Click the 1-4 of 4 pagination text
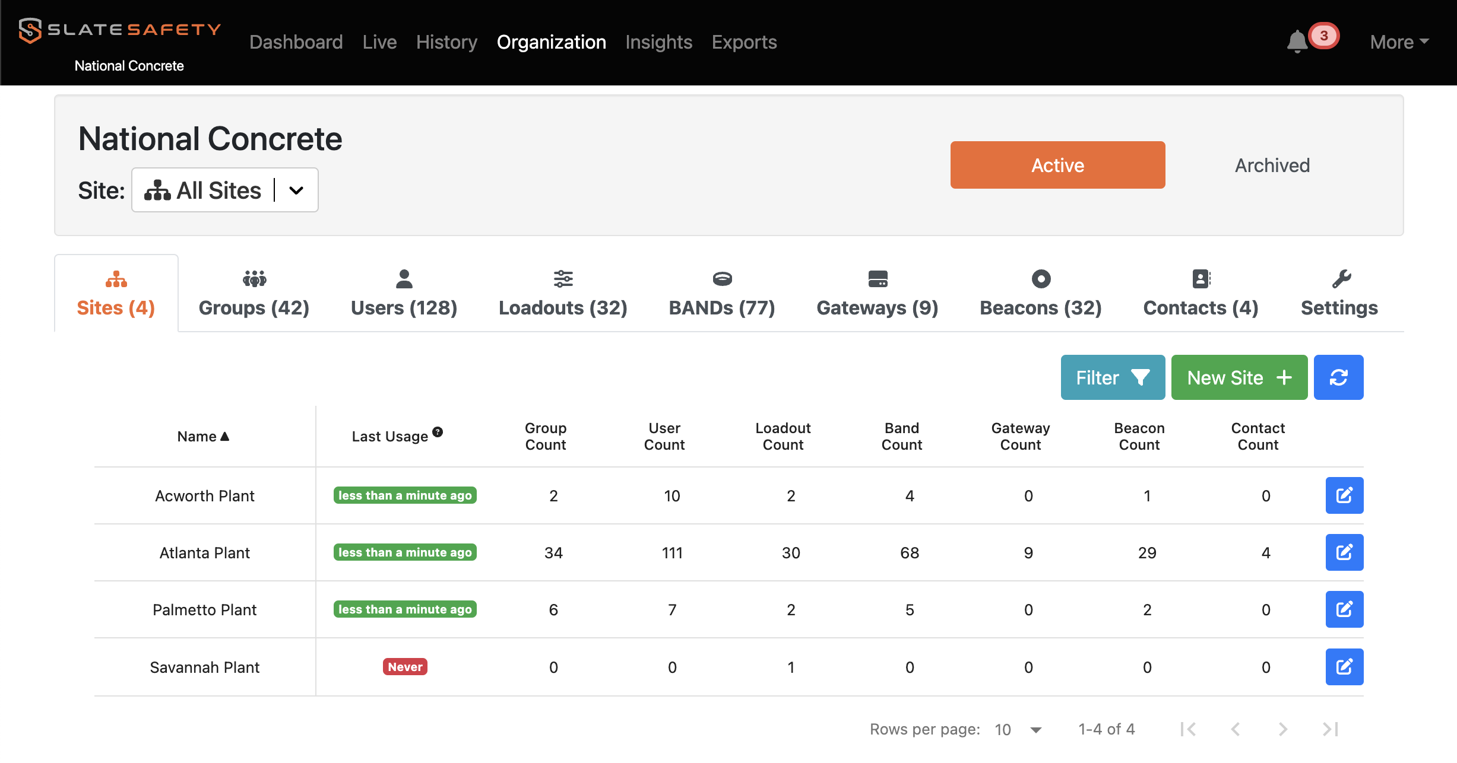1457x763 pixels. pyautogui.click(x=1107, y=729)
